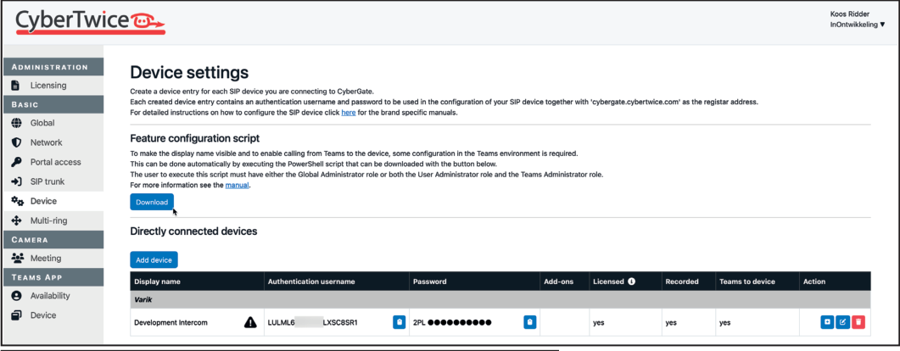
Task: Download the feature configuration script
Action: [x=152, y=202]
